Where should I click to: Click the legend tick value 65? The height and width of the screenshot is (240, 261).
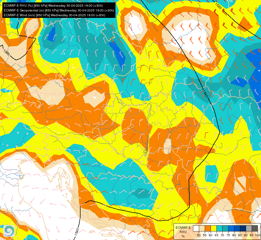pyautogui.click(x=216, y=235)
